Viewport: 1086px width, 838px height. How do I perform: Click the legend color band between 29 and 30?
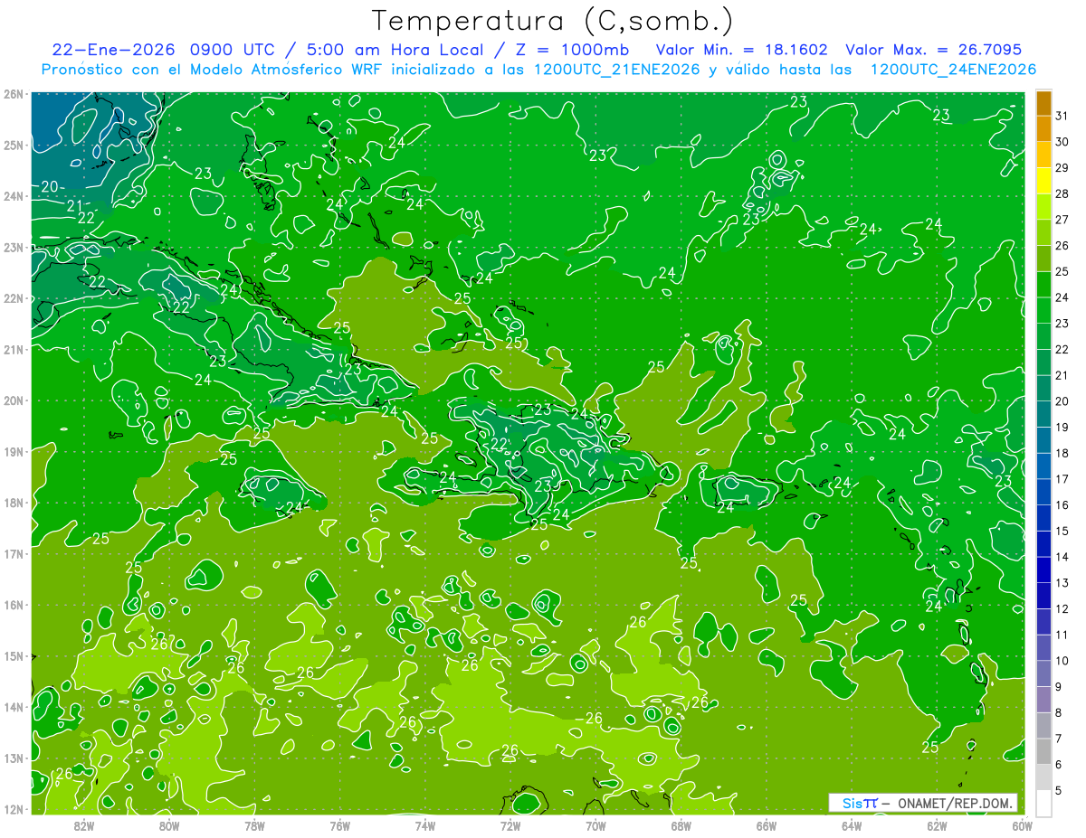click(x=1043, y=155)
